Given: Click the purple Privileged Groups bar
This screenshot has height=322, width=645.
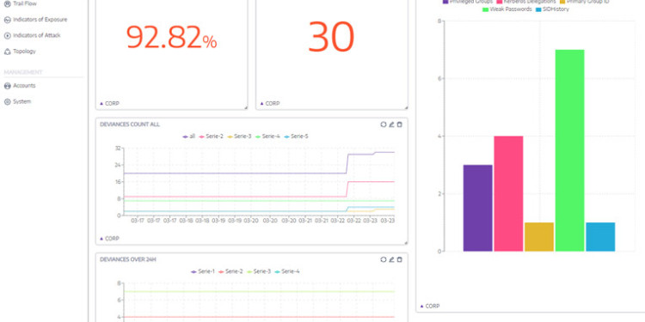Looking at the screenshot, I should pyautogui.click(x=477, y=209).
